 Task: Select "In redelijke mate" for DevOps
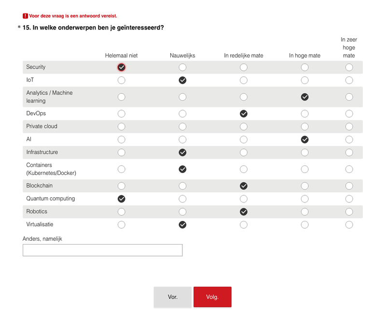243,114
